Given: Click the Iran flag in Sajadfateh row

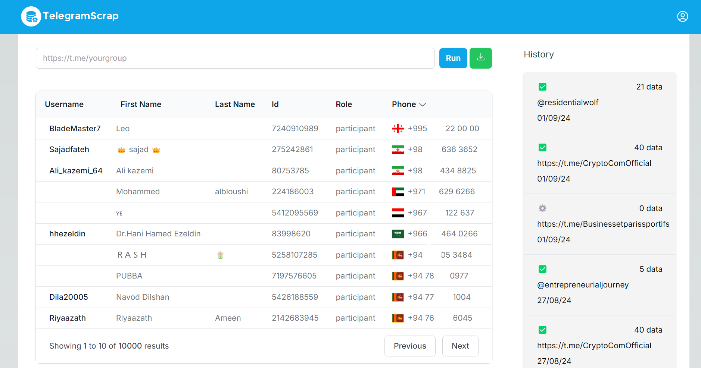Looking at the screenshot, I should coord(398,150).
